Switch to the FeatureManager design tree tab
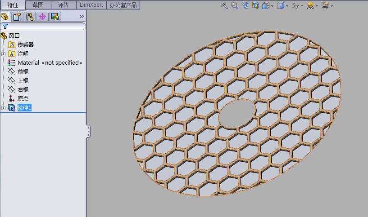 coord(5,17)
